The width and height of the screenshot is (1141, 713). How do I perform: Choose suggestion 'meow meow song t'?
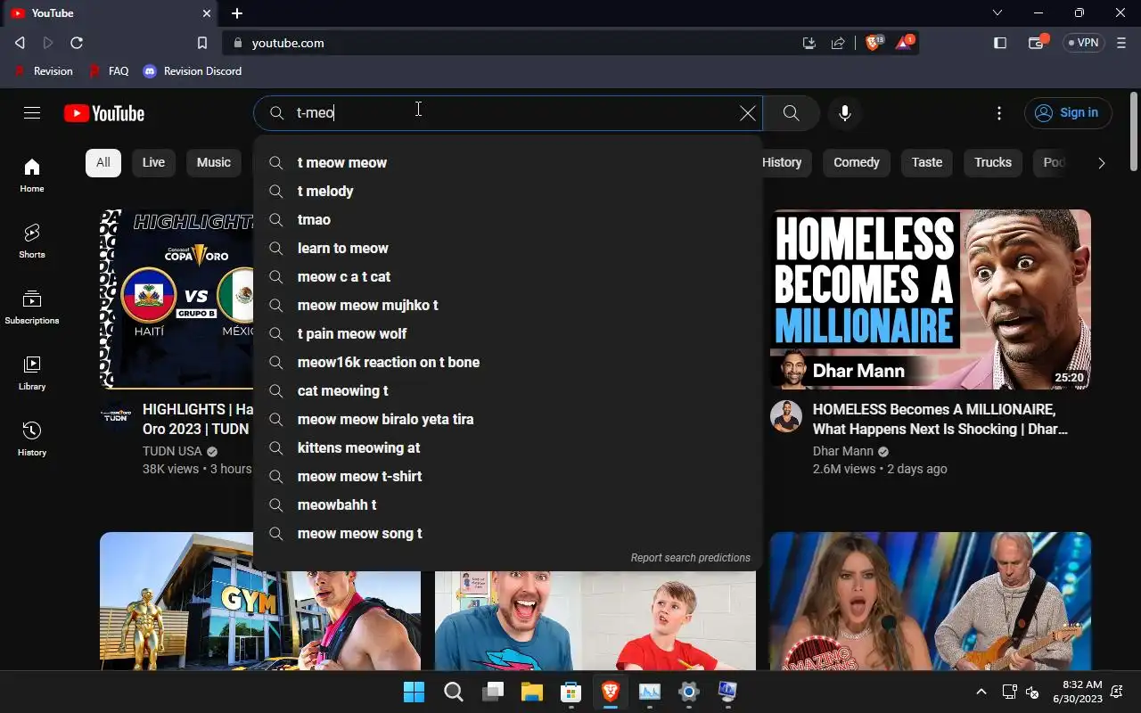tap(508, 533)
